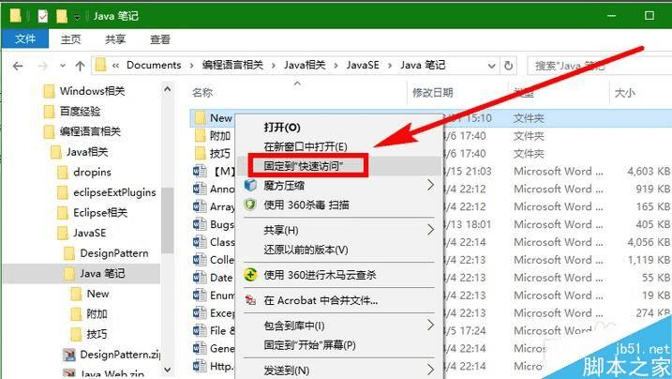Choose 还原以前的版本(V) from context menu
The width and height of the screenshot is (672, 379).
[306, 250]
